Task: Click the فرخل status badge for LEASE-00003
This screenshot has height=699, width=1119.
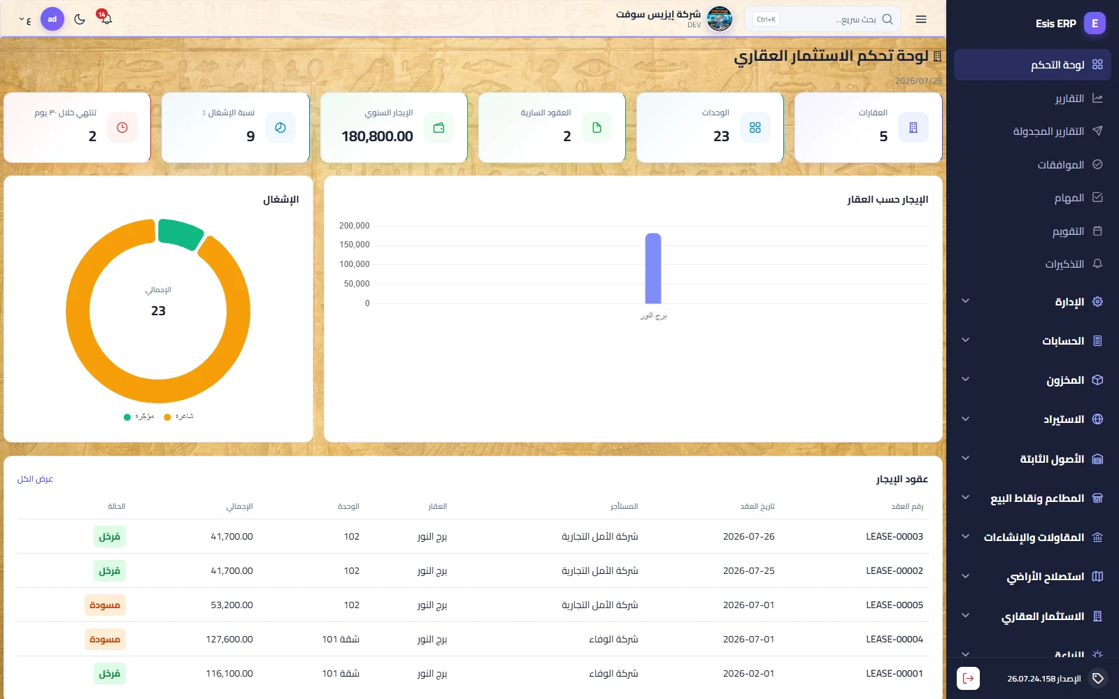Action: click(x=109, y=536)
